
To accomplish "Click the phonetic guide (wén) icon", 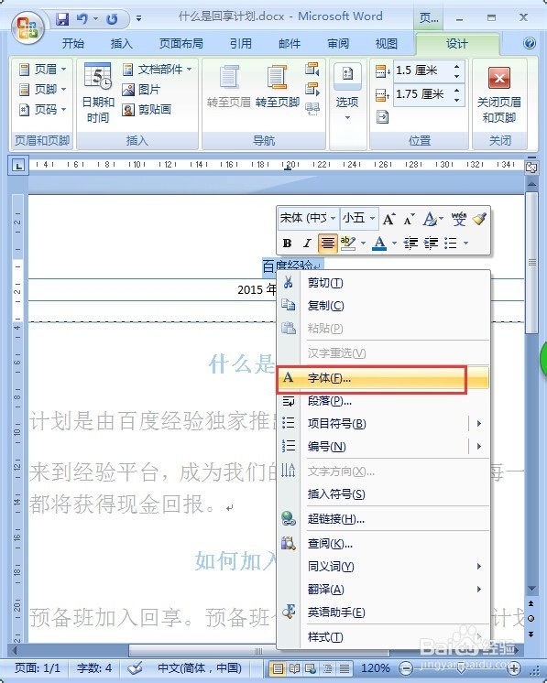I will tap(458, 219).
